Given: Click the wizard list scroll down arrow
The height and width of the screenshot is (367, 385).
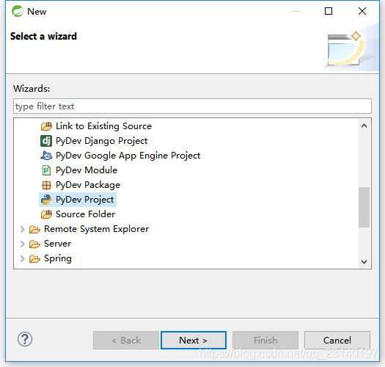Looking at the screenshot, I should click(364, 262).
